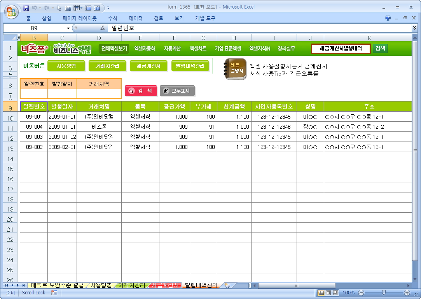
Task: Click the insert new worksheet tab icon
Action: (227, 285)
